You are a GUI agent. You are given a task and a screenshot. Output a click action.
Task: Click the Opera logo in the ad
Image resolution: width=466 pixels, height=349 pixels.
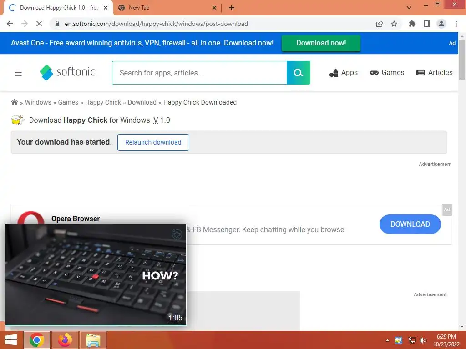(x=30, y=218)
